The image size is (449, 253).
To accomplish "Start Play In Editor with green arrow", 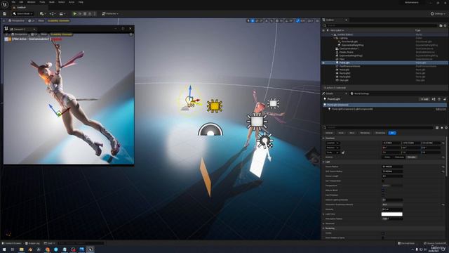I will tap(75, 13).
